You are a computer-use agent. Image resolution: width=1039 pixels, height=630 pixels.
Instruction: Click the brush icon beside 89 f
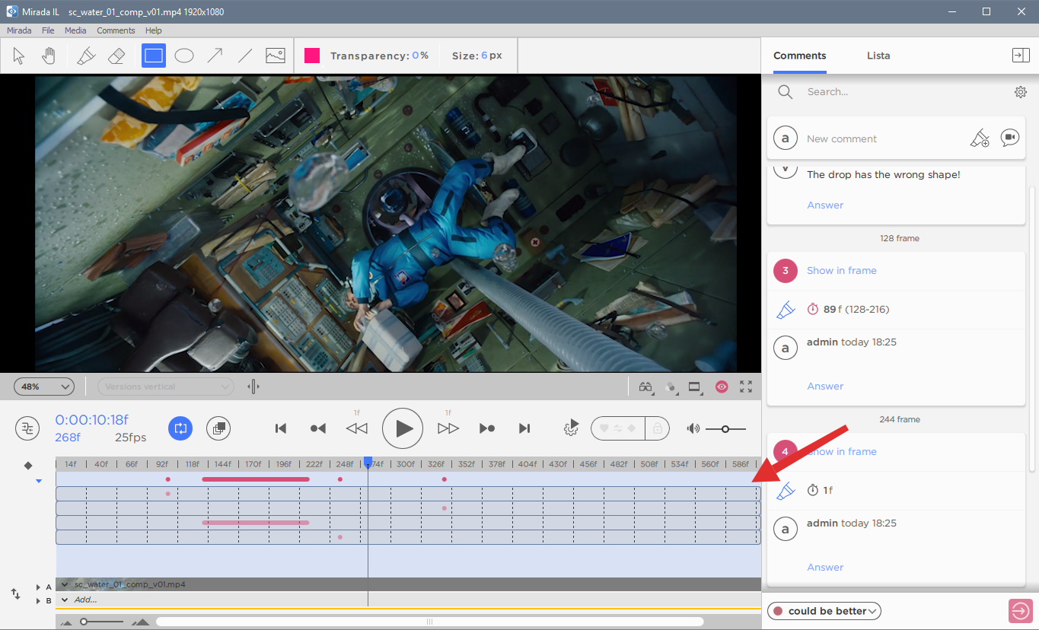[x=786, y=310]
